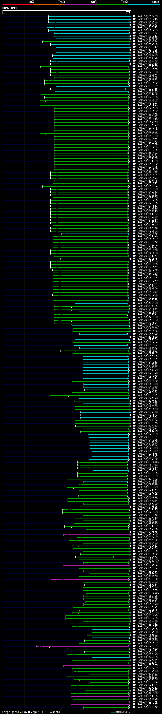Screen dimensions: 162x714
Task: Click the query ID BB922639
Action: [x=9, y=8]
